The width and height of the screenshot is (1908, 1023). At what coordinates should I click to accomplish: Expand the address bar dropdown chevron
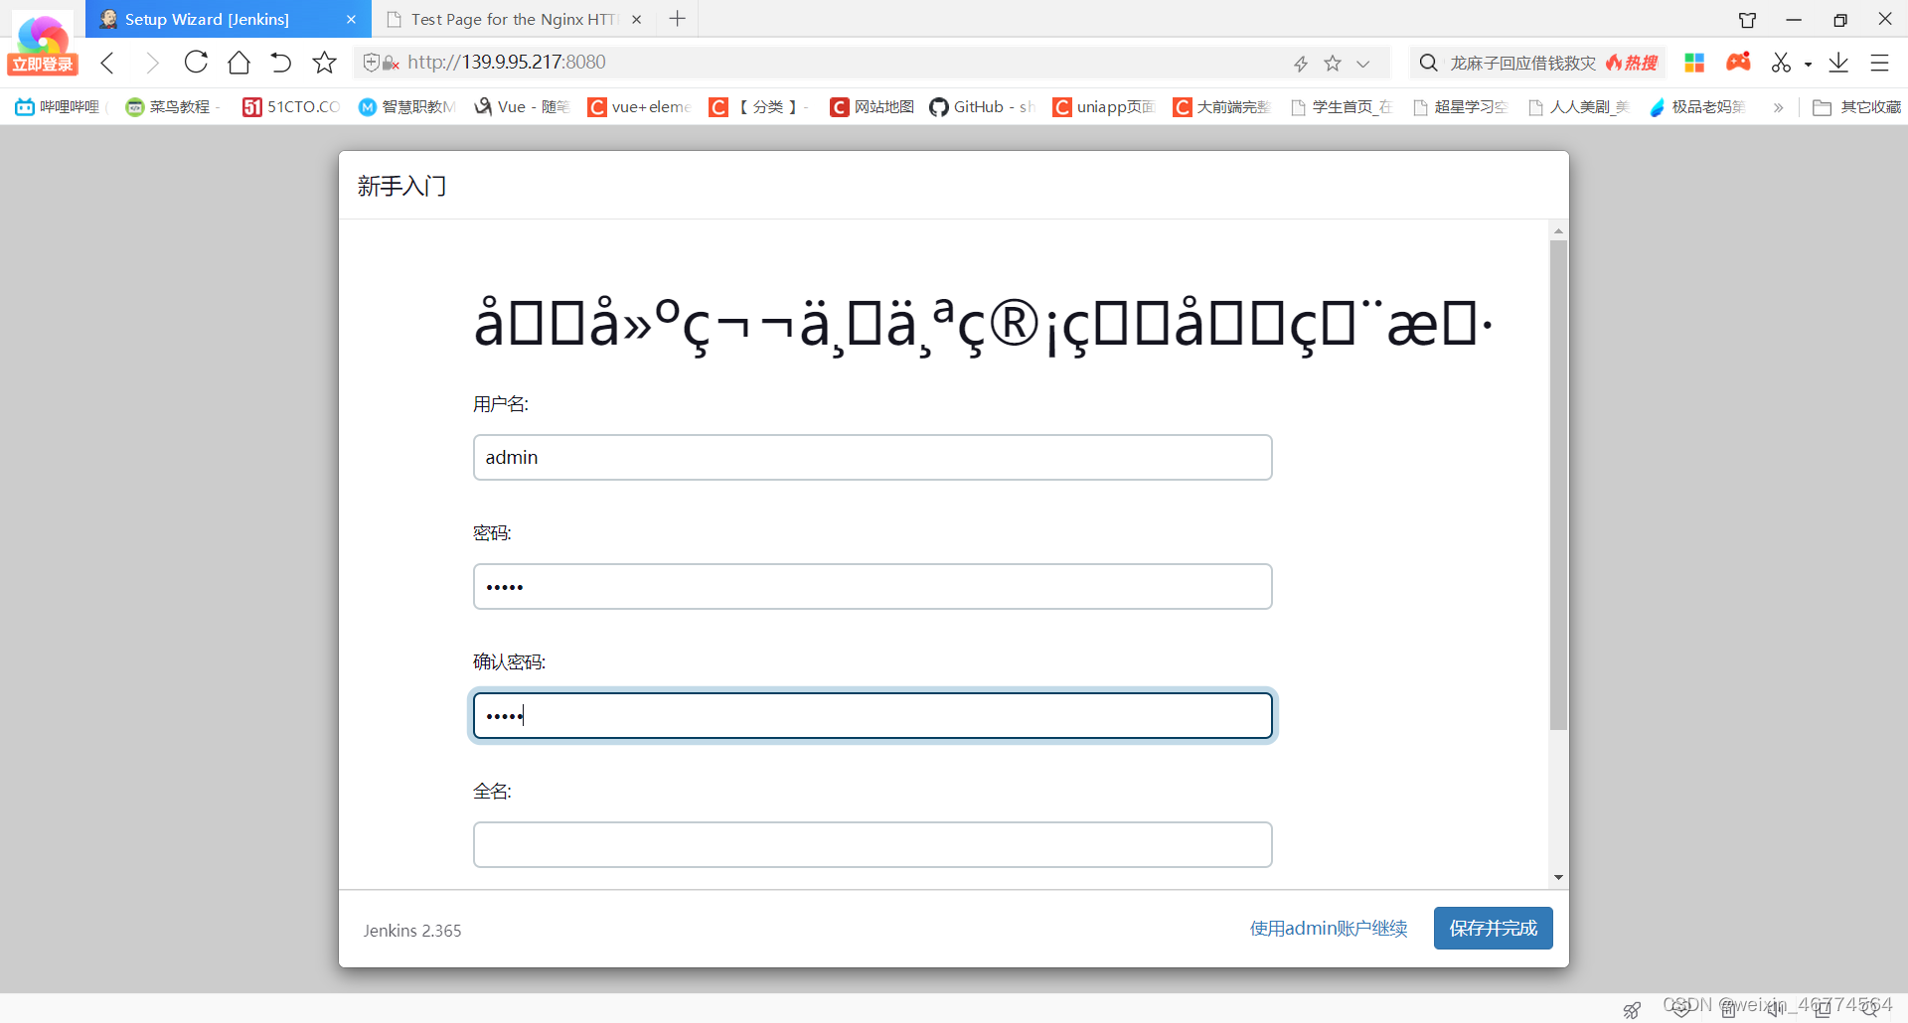[x=1363, y=64]
